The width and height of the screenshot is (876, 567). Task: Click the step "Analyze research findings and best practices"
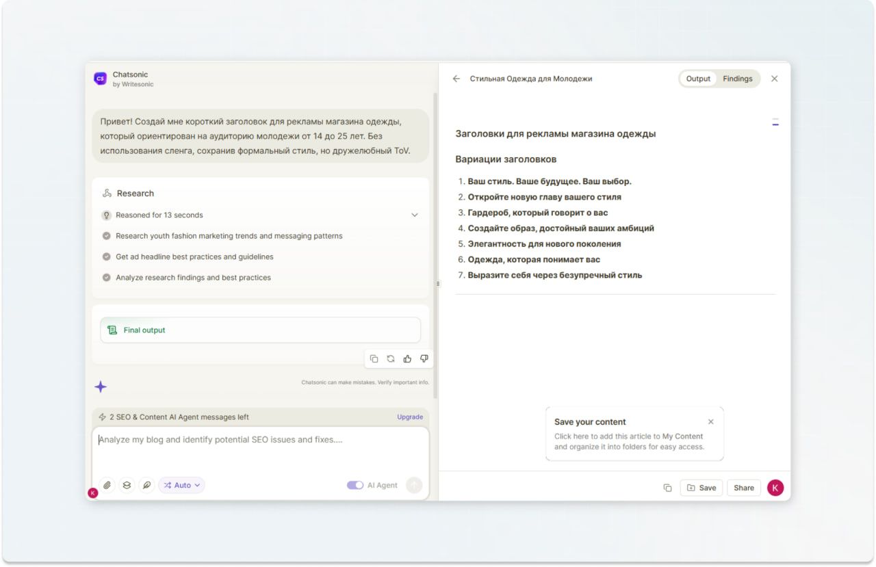[193, 278]
